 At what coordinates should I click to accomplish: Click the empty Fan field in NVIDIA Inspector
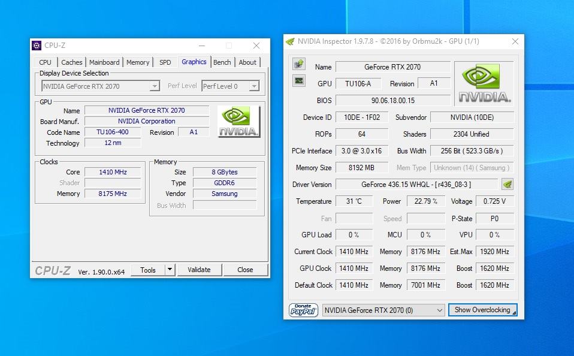(x=354, y=218)
